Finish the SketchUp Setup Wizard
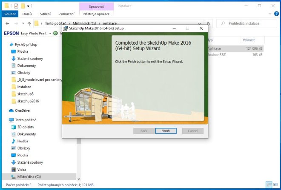281x190 pixels. click(x=166, y=131)
